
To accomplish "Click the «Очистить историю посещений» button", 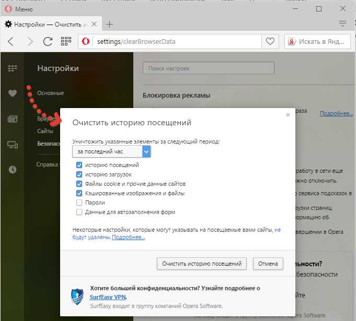I will click(201, 264).
